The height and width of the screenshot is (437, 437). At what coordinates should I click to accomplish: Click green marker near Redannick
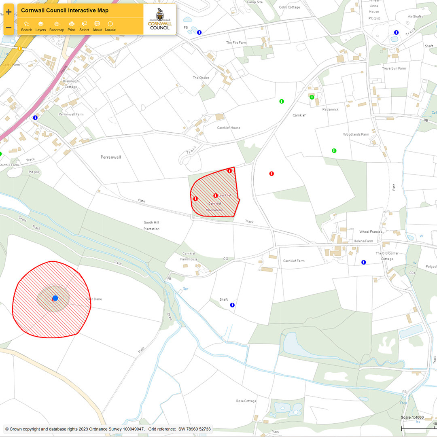312,97
